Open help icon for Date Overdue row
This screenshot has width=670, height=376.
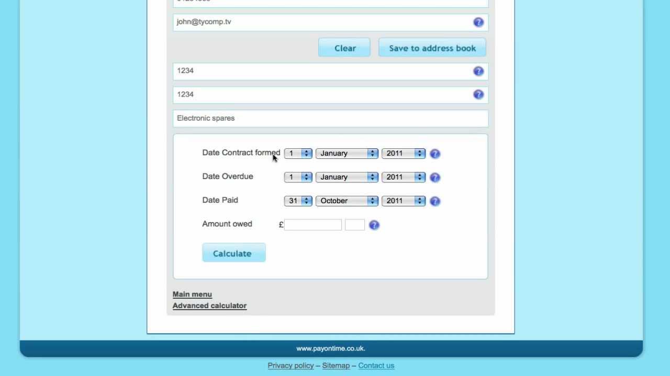[435, 178]
